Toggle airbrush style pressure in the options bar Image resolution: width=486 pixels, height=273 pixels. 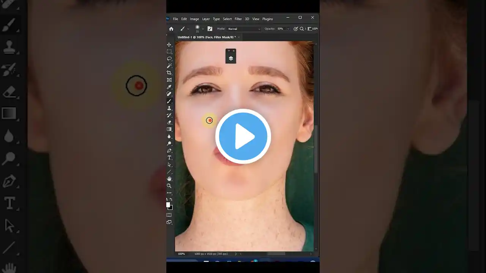coord(296,28)
